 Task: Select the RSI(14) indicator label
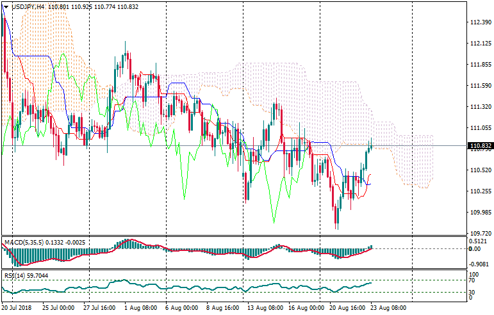(x=13, y=276)
